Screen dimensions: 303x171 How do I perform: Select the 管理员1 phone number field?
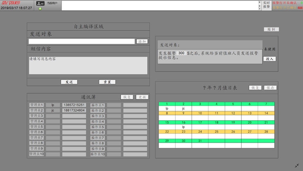pos(74,105)
